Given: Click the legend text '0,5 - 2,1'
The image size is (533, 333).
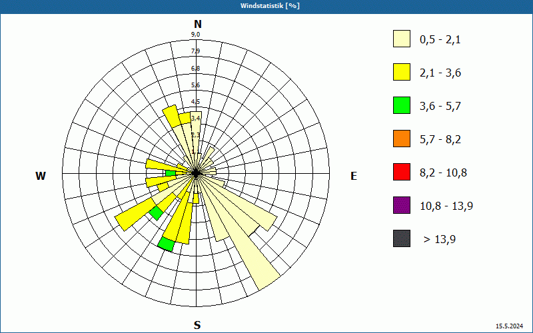Looking at the screenshot, I should point(440,40).
